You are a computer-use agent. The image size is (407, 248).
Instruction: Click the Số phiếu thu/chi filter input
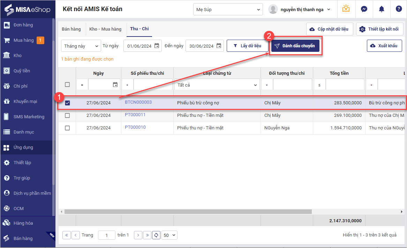click(153, 85)
